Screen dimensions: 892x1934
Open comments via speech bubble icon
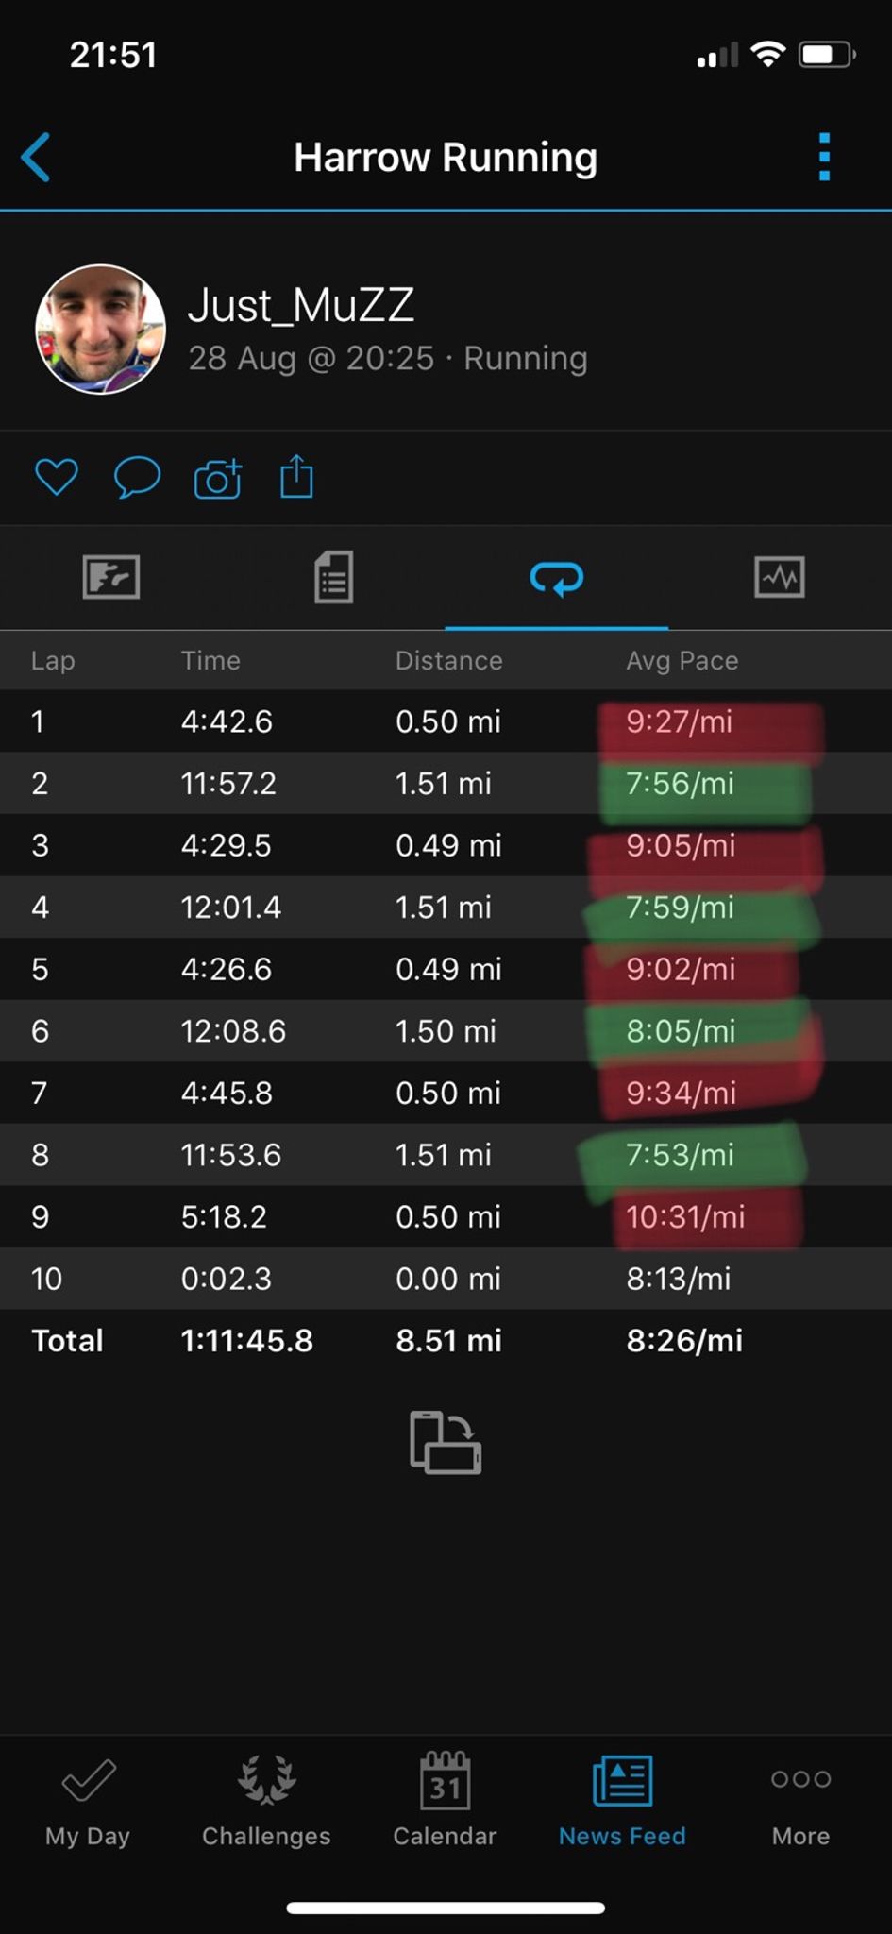click(x=137, y=477)
